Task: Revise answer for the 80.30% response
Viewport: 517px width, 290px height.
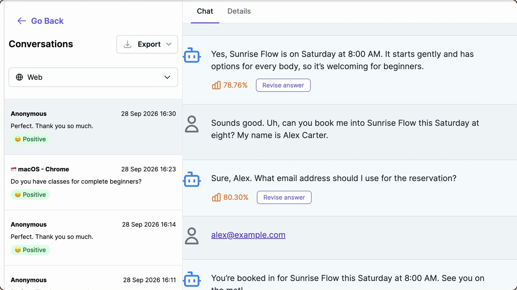Action: pyautogui.click(x=284, y=197)
